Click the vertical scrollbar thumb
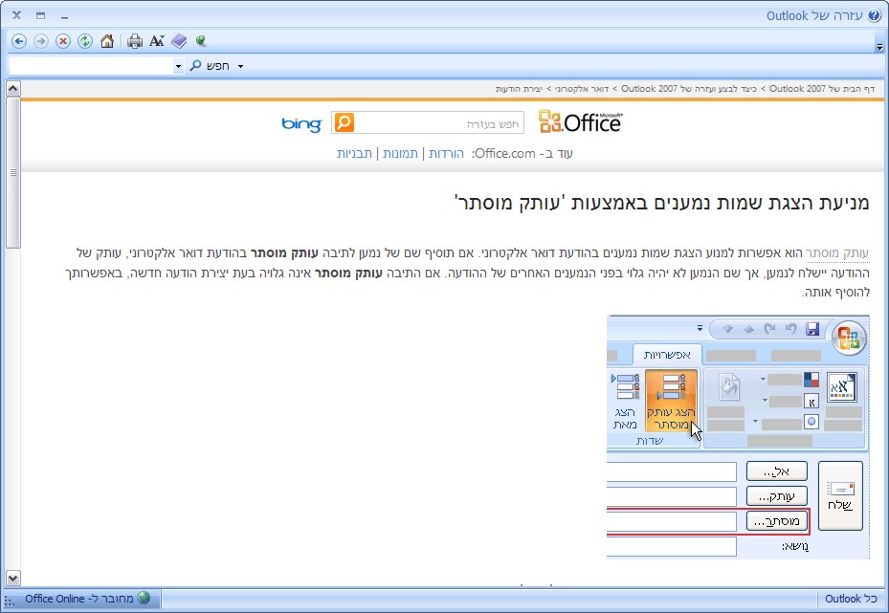 12,172
